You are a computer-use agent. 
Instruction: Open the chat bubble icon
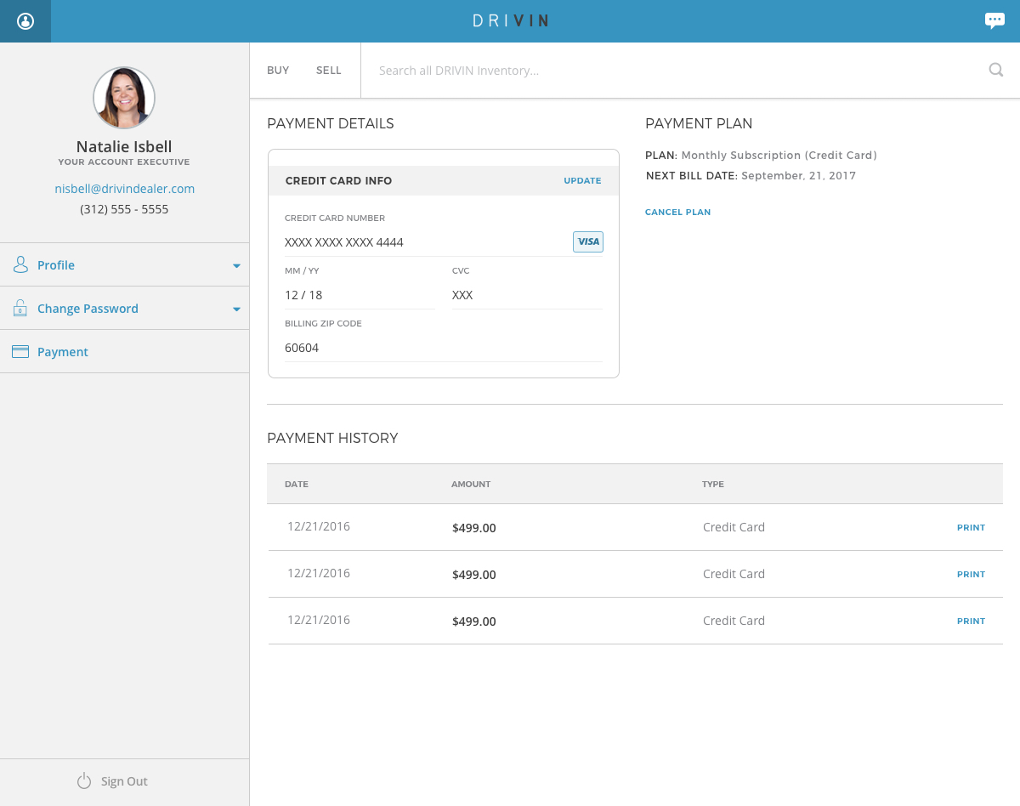tap(994, 20)
